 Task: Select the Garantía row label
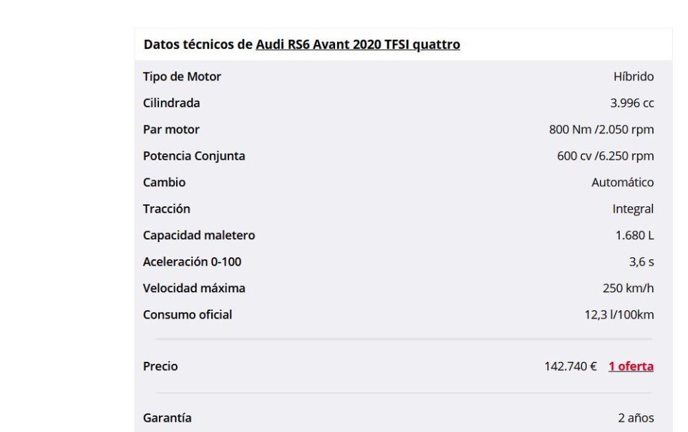(167, 418)
